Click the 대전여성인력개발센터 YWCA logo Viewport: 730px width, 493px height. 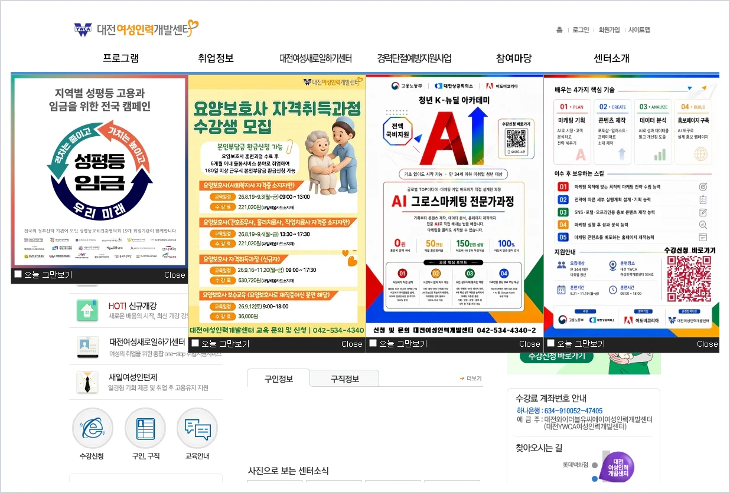pos(136,29)
